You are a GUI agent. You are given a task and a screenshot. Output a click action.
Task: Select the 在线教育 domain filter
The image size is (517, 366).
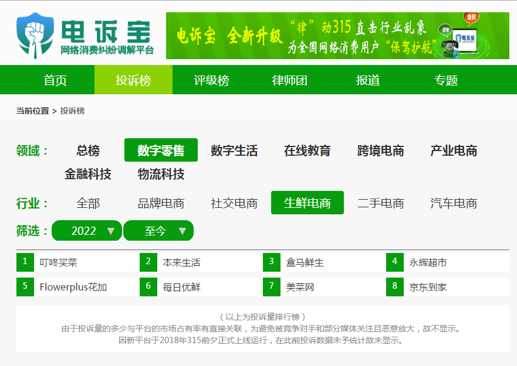308,150
